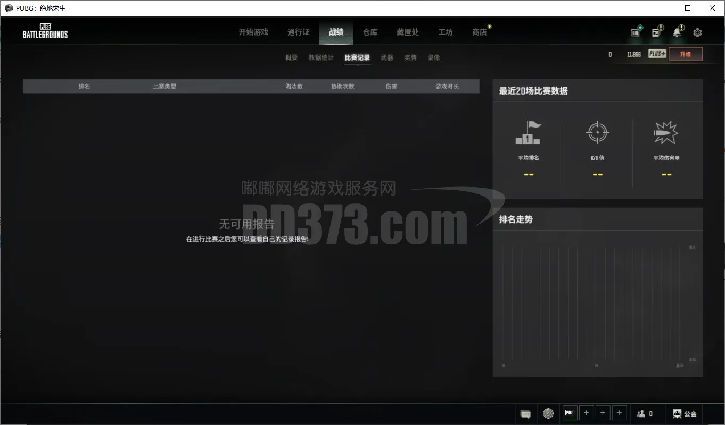725x425 pixels.
Task: Open the 录像 sub-tab
Action: point(434,57)
